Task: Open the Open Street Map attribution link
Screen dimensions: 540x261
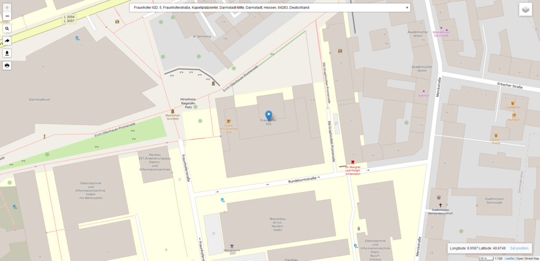Action: [x=527, y=258]
